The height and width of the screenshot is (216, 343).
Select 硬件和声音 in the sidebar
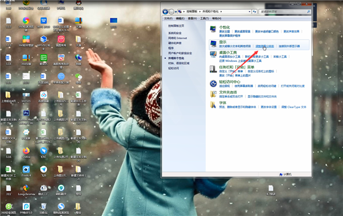pos(175,43)
